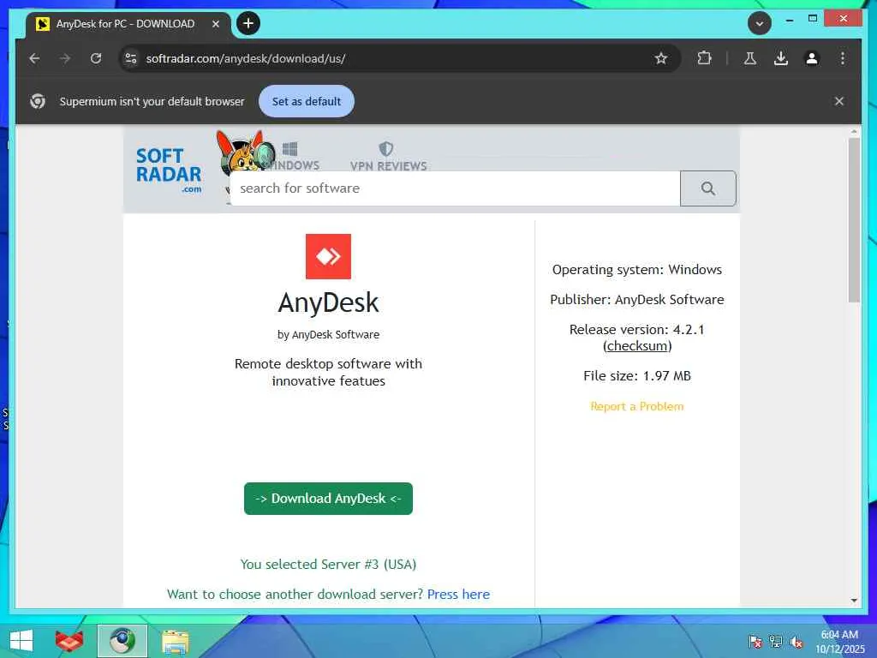Viewport: 877px width, 658px height.
Task: Expand the tab search dropdown arrow
Action: pyautogui.click(x=760, y=23)
